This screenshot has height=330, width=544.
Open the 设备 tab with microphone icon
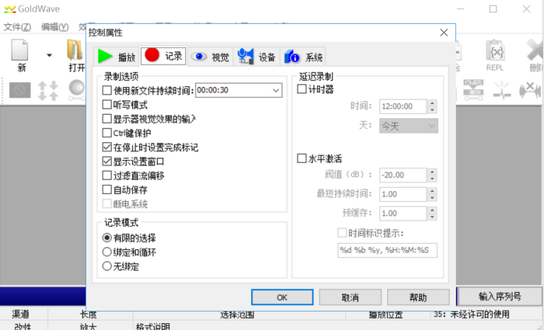pos(256,57)
